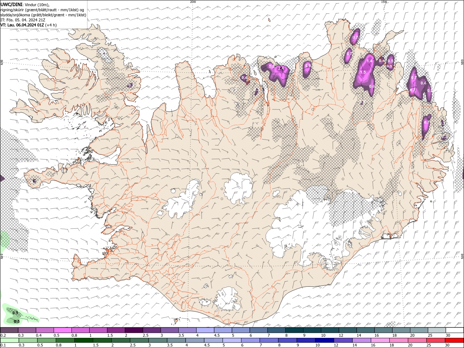Click the 0.6 snowfall value below the 1.5 label

click(x=372, y=86)
